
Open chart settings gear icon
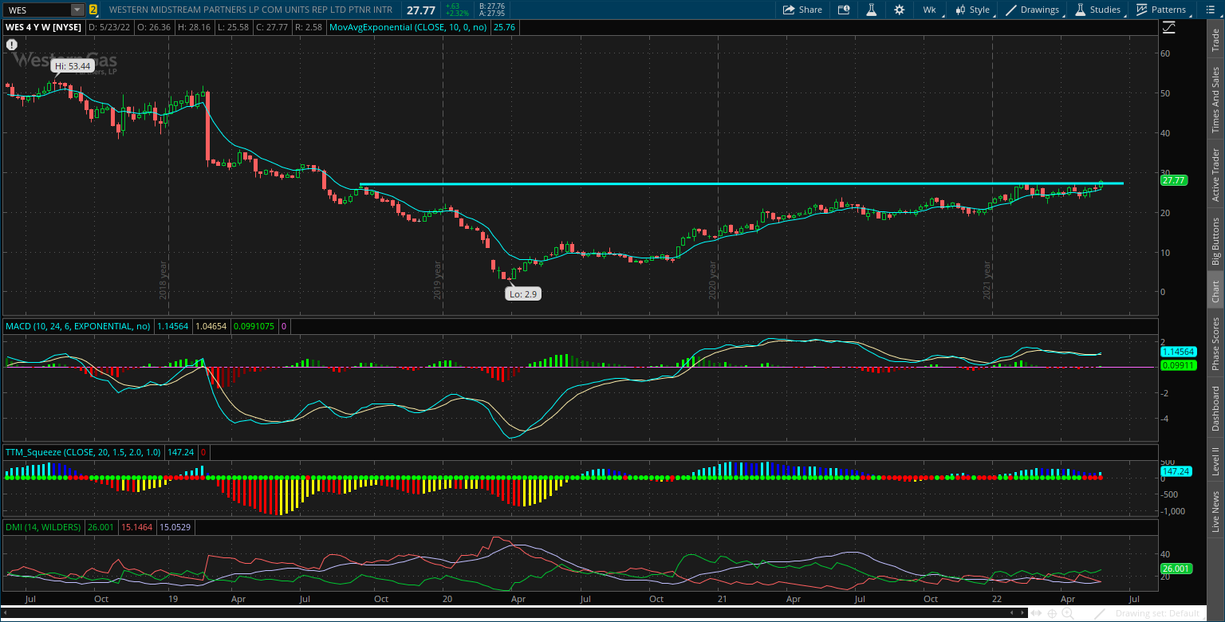[x=900, y=10]
